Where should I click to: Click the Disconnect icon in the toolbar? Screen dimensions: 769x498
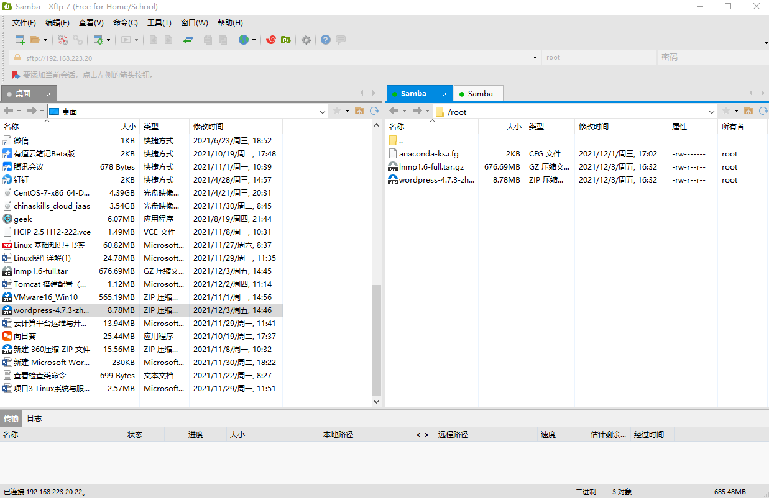63,40
